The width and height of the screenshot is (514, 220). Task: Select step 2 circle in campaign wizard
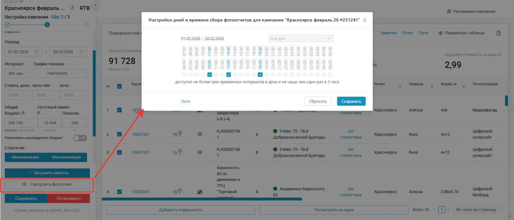point(47,24)
